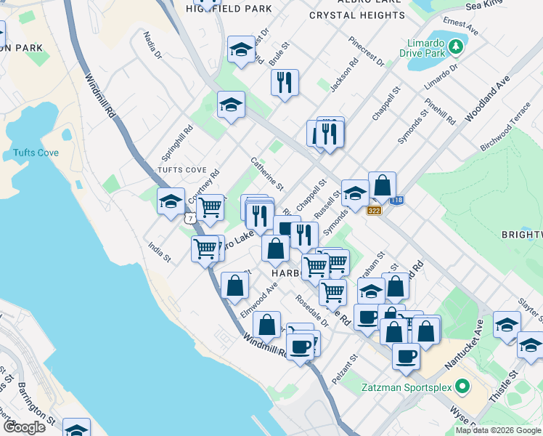543x436 pixels.
Task: Click the Ernest Ave street label
Action: pos(460,26)
